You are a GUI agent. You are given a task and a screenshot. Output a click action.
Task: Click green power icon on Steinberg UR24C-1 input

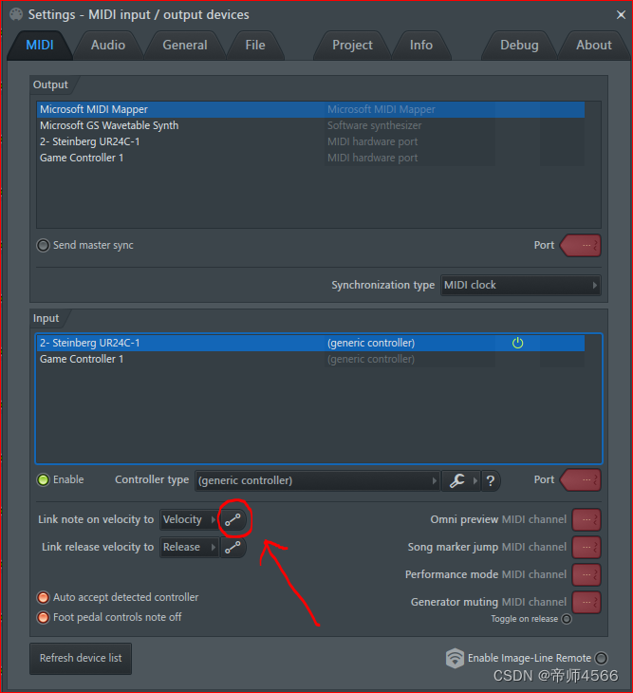click(518, 343)
